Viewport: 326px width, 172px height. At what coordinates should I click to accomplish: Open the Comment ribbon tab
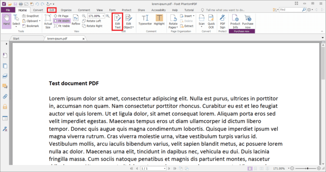(x=84, y=10)
